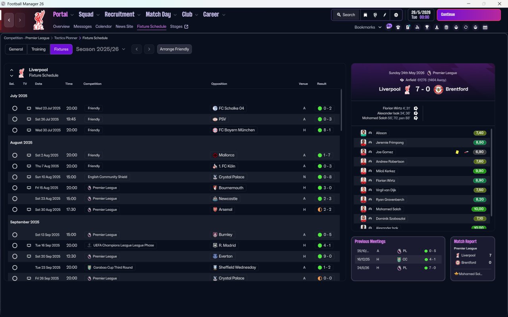Switch to the Training tab
This screenshot has height=317, width=508.
pyautogui.click(x=38, y=49)
